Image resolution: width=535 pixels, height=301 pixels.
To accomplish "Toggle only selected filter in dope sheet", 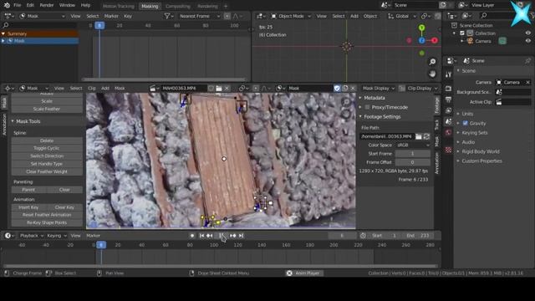I will click(227, 16).
